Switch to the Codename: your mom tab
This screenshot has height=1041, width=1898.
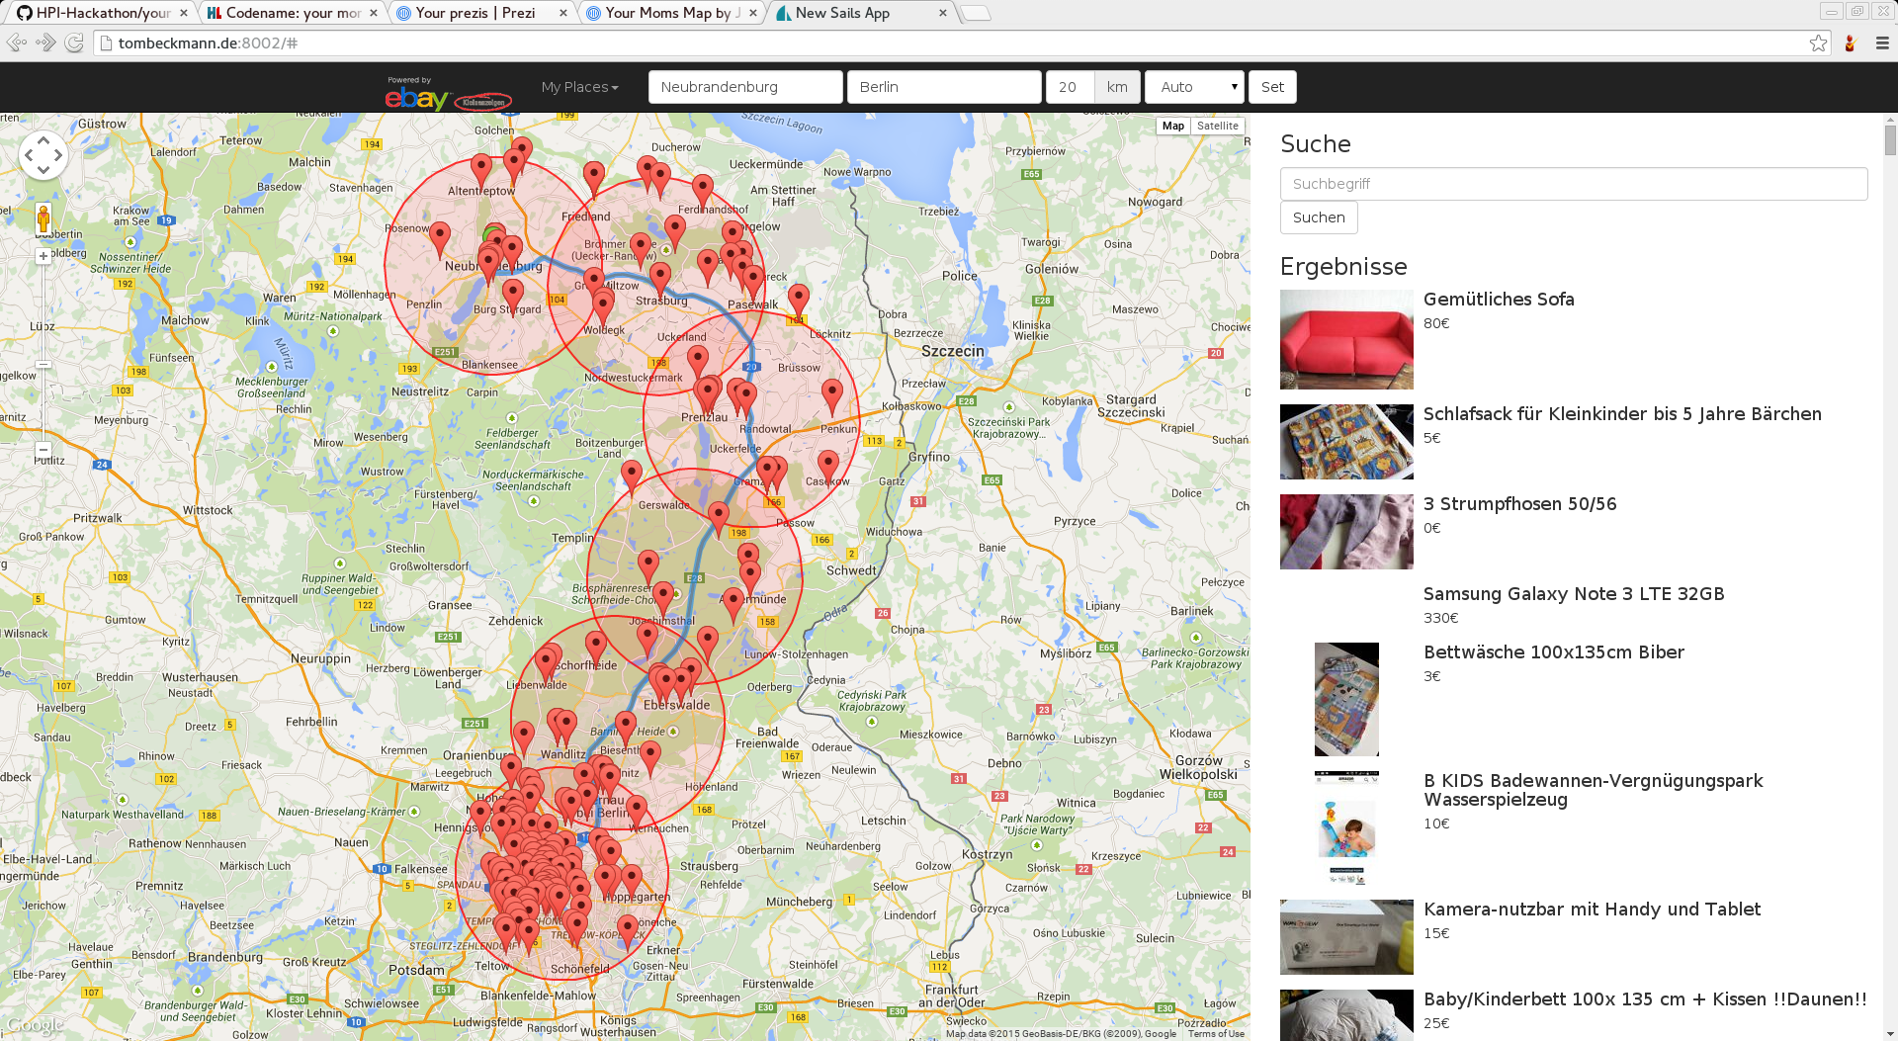[x=294, y=13]
